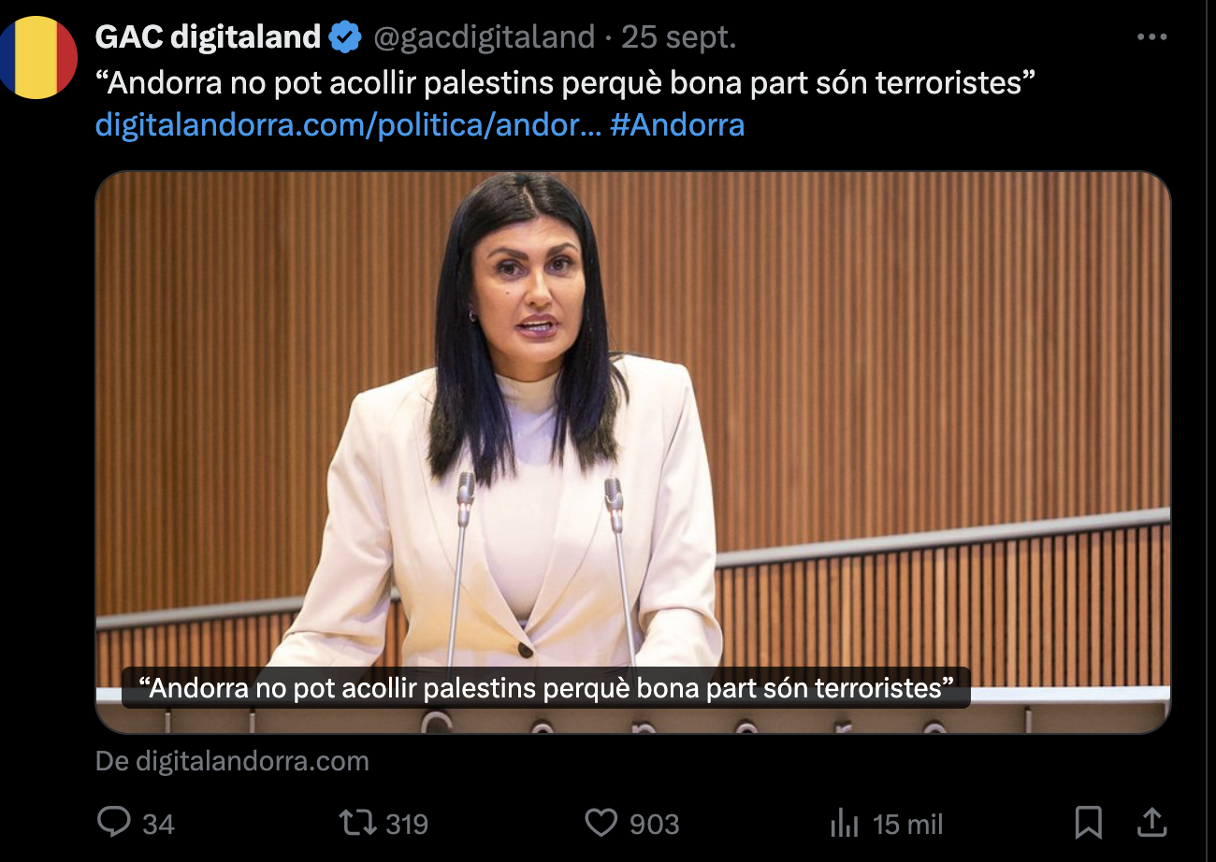The image size is (1216, 862).
Task: Bookmark this tweet
Action: (x=1088, y=823)
